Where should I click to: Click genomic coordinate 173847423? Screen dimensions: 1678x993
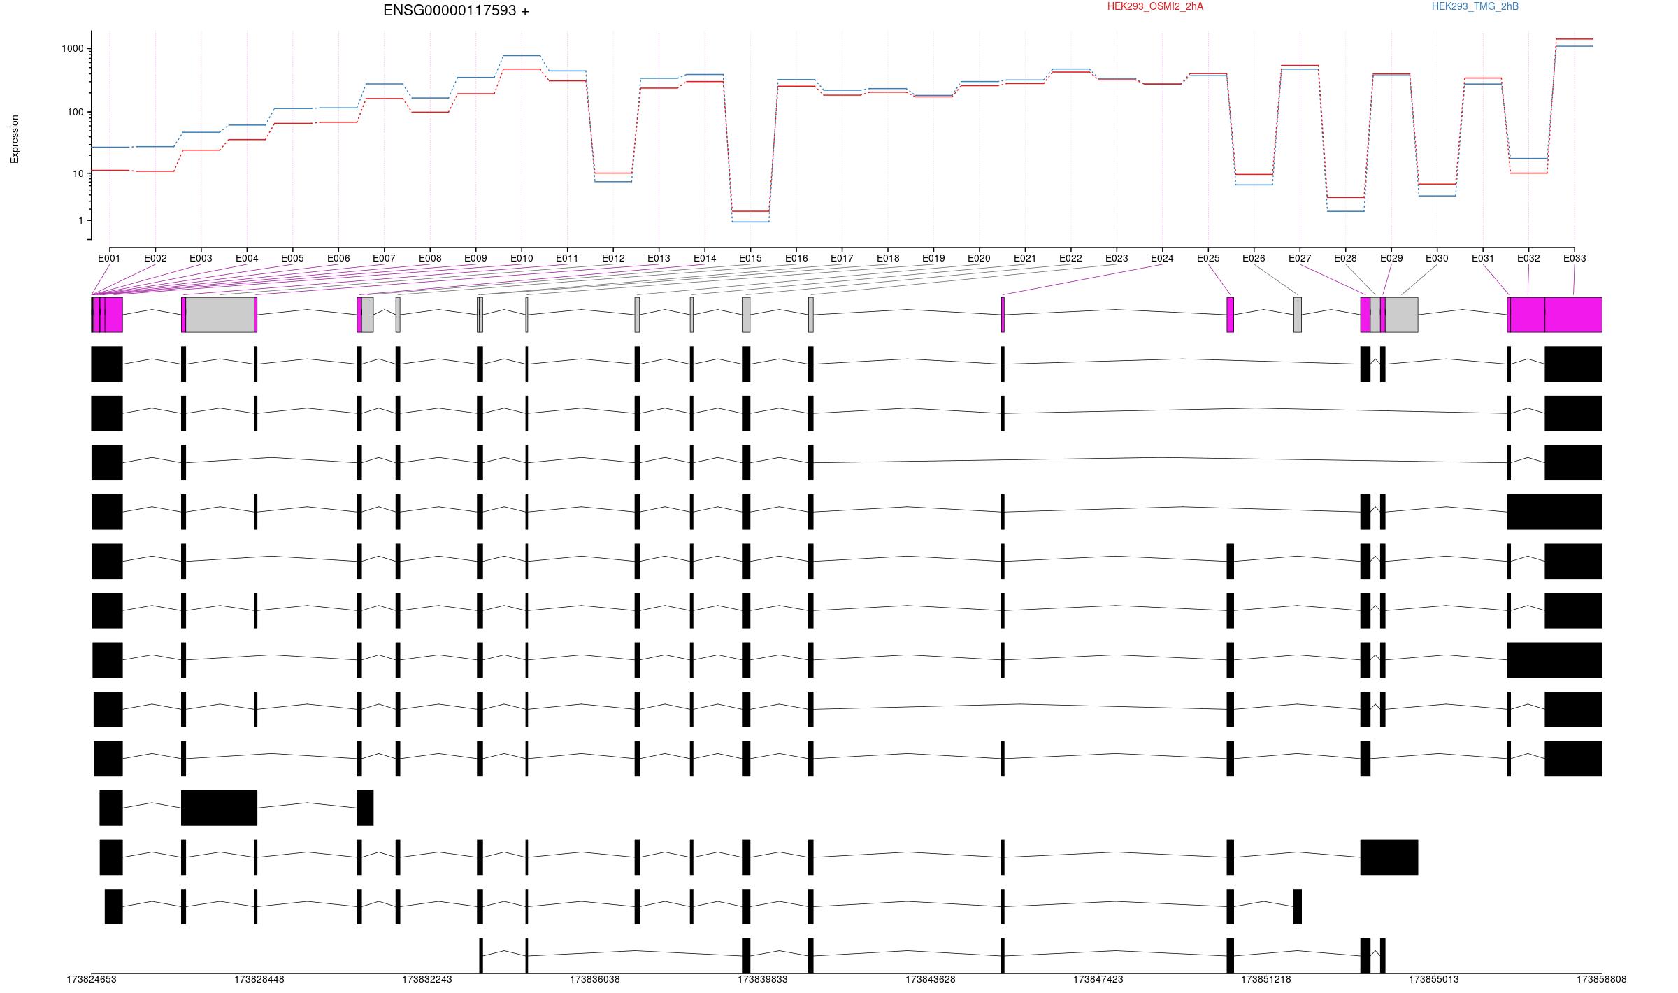[x=1098, y=980]
